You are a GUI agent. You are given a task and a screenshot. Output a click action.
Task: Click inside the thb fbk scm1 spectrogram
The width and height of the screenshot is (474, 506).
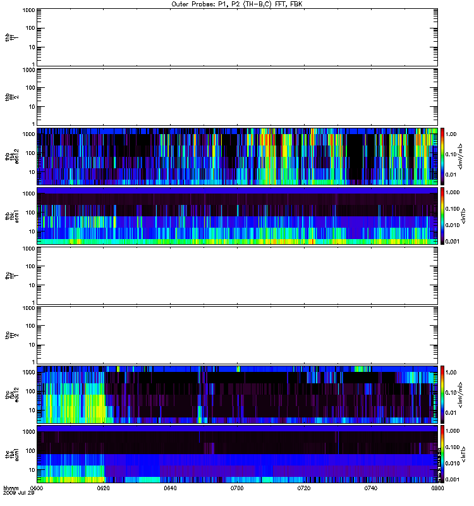[x=237, y=216]
